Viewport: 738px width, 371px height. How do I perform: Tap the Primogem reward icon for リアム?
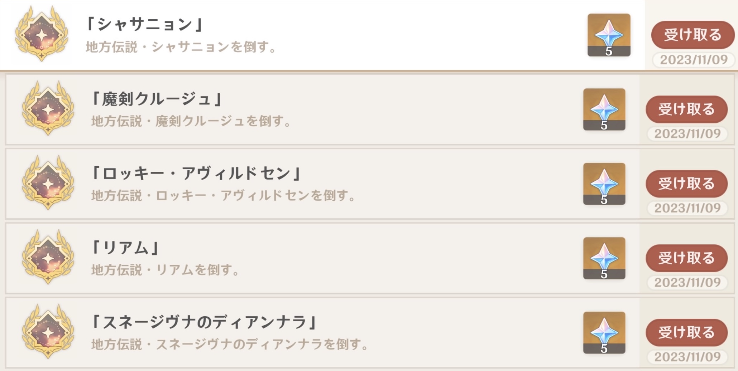(604, 258)
